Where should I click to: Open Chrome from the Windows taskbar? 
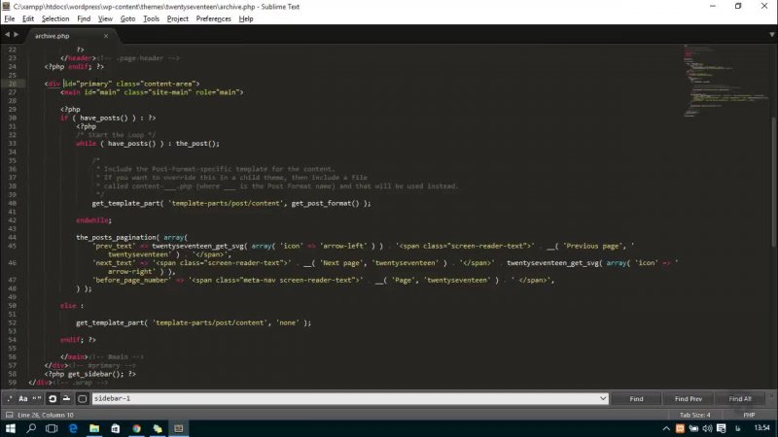pos(136,428)
